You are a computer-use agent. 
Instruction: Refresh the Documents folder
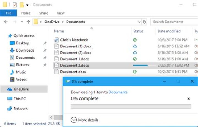(x=144, y=22)
